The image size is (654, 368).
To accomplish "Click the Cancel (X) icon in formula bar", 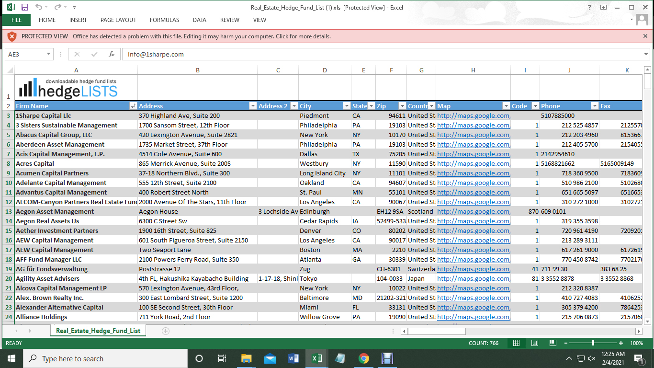I will (x=77, y=54).
